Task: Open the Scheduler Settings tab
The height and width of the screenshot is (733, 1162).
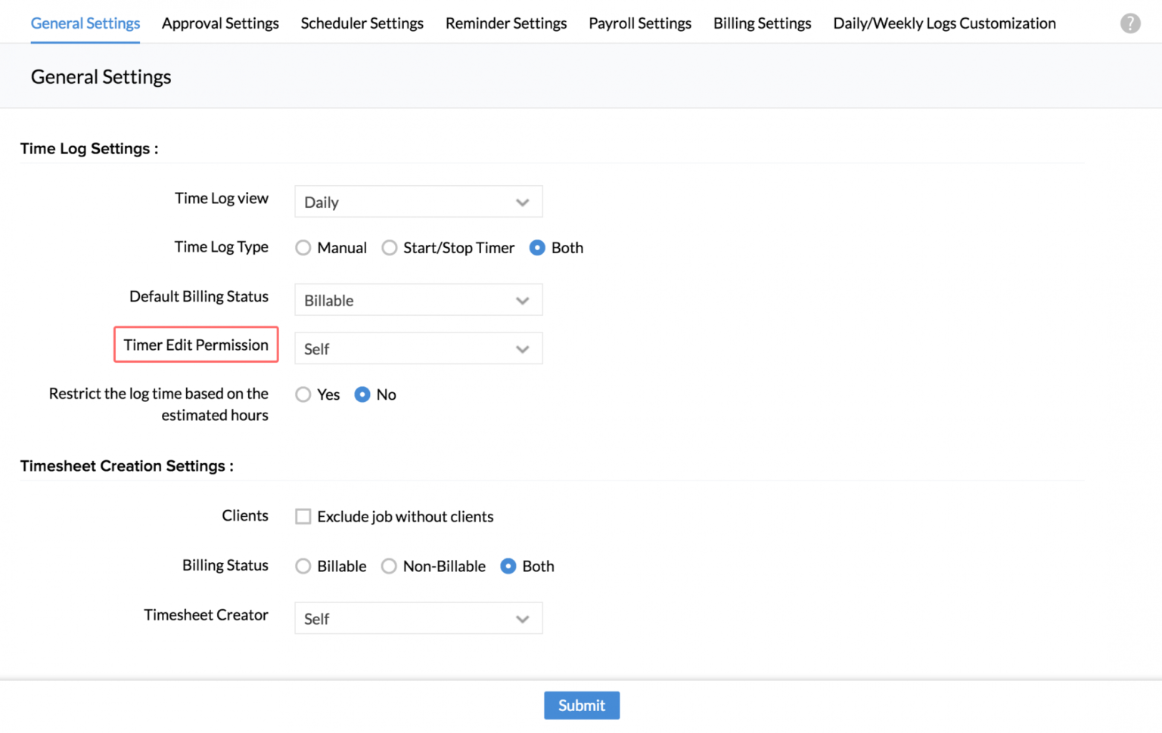Action: pos(362,23)
